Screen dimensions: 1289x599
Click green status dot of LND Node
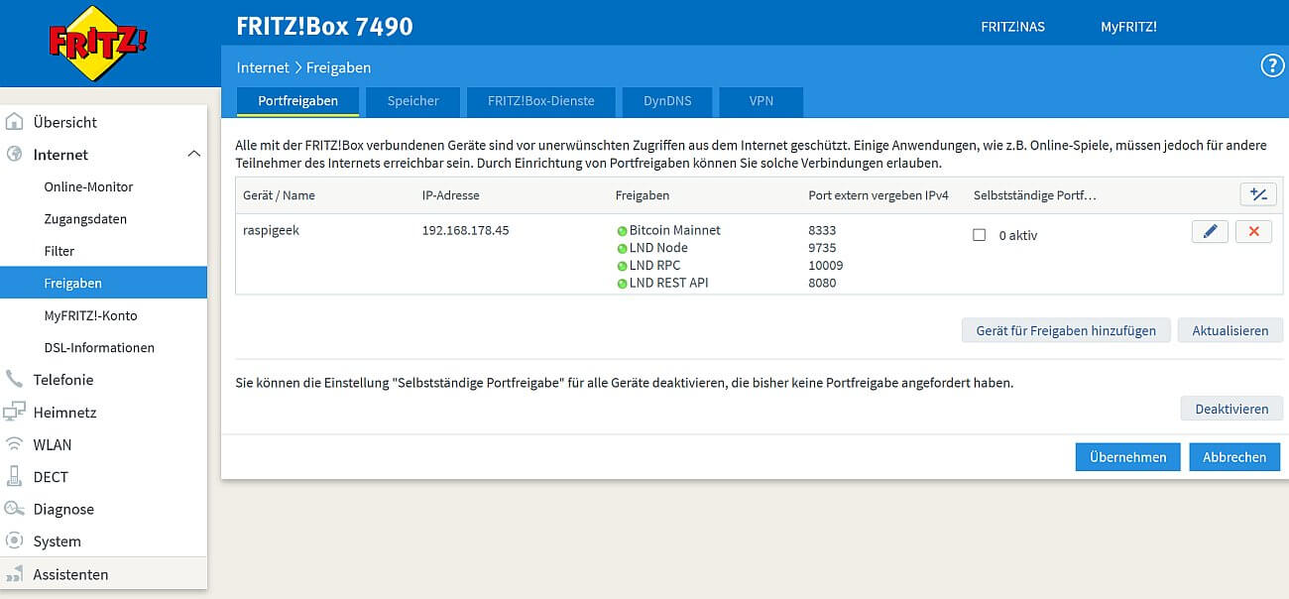[x=622, y=248]
